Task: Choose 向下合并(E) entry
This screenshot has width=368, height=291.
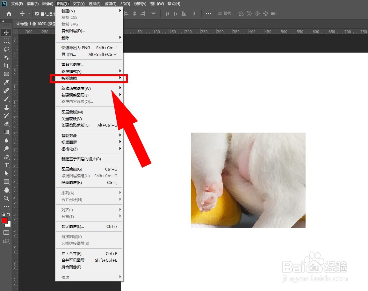Action: tap(89, 254)
